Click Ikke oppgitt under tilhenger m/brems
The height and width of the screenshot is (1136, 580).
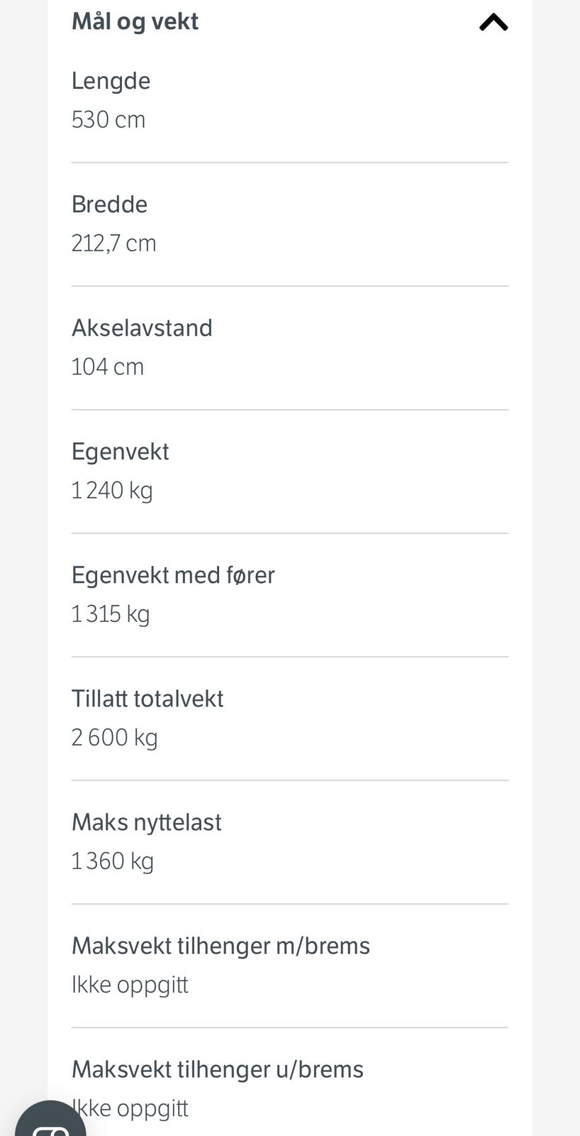(130, 984)
